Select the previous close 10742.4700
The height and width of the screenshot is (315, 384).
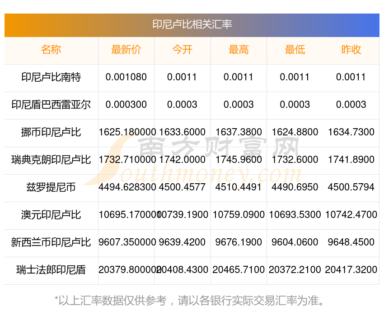tap(351, 215)
